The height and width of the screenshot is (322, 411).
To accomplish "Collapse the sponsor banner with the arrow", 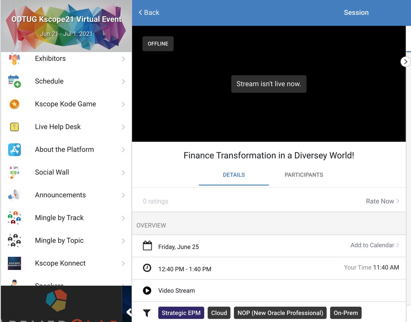I will tap(129, 312).
